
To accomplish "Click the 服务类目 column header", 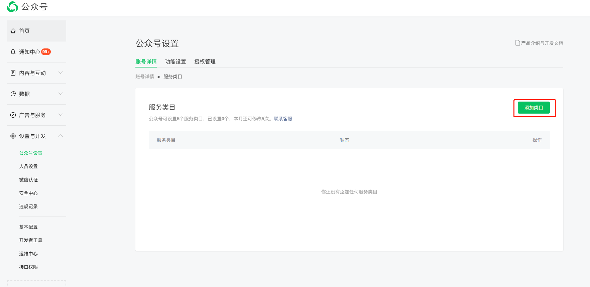I will (x=166, y=140).
